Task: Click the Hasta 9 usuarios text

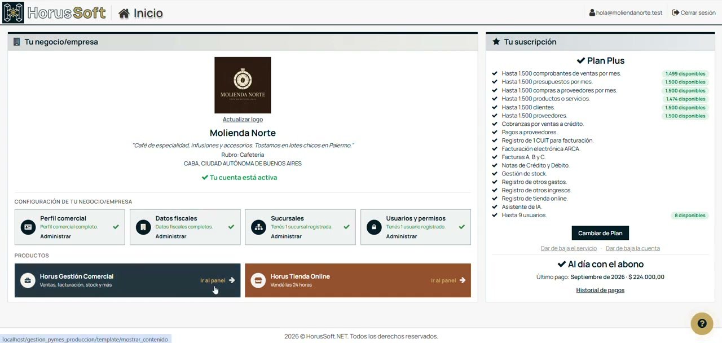Action: coord(524,215)
